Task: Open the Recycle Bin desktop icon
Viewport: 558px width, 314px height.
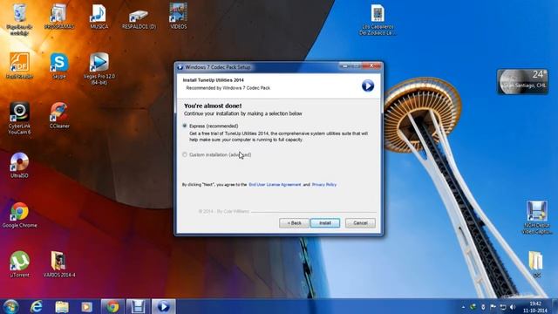Action: coord(19,19)
